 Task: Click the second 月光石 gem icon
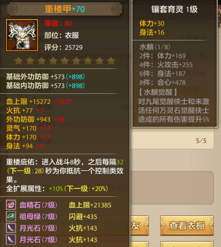11,239
